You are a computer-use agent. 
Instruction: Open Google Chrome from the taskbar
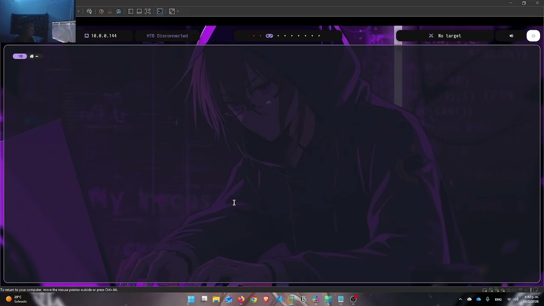(x=254, y=299)
